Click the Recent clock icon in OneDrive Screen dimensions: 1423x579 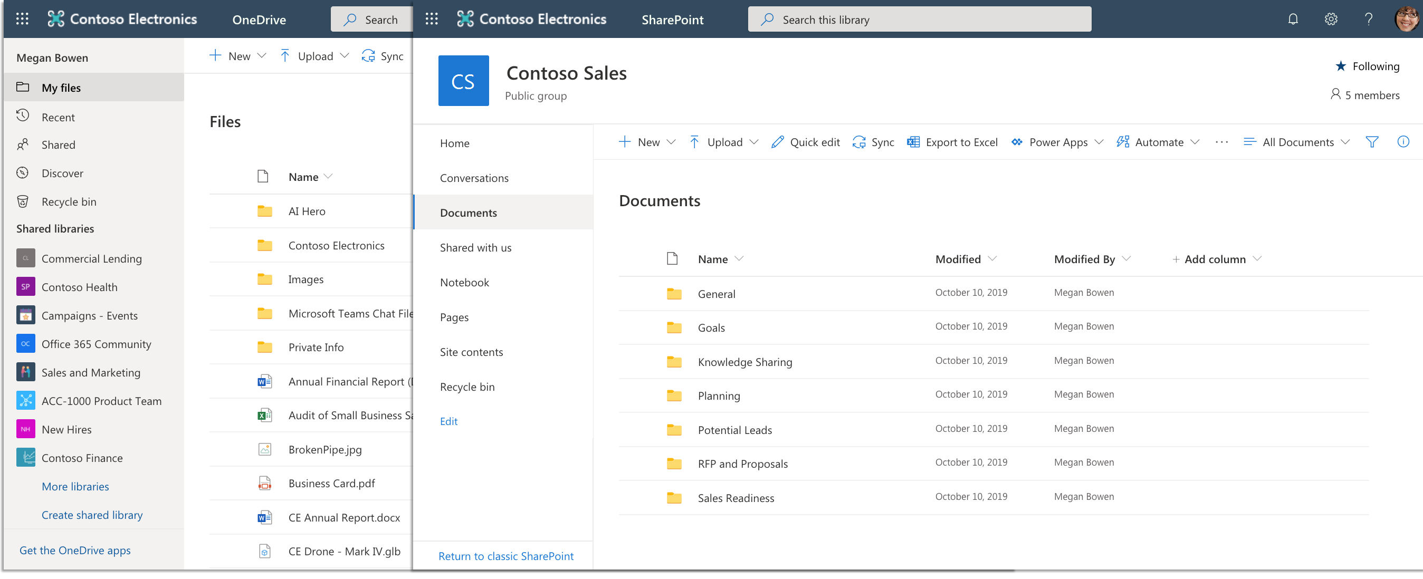coord(23,116)
